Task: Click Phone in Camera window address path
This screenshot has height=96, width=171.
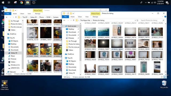Action: pos(41,17)
